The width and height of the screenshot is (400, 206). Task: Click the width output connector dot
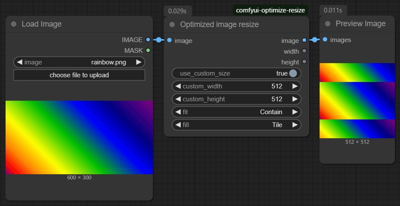click(x=305, y=51)
